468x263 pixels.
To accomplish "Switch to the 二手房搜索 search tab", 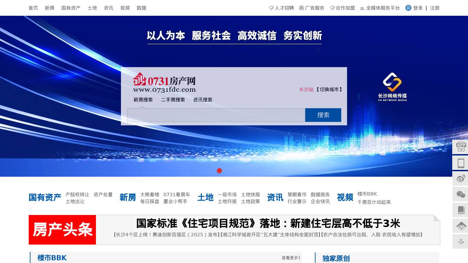I will click(173, 100).
